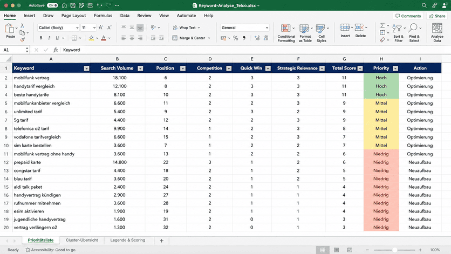Apply center horizontal alignment
The width and height of the screenshot is (451, 254).
[x=132, y=38]
